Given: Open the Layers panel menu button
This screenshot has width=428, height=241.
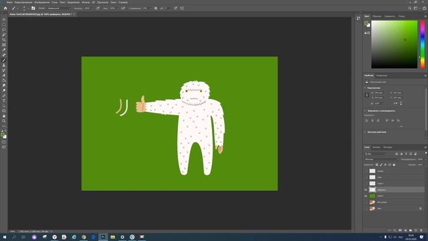Looking at the screenshot, I should (x=425, y=147).
